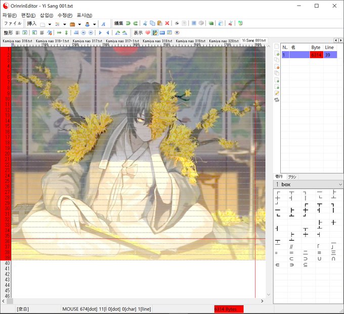The height and width of the screenshot is (314, 344).
Task: Click the italic A font icon
Action: click(103, 24)
